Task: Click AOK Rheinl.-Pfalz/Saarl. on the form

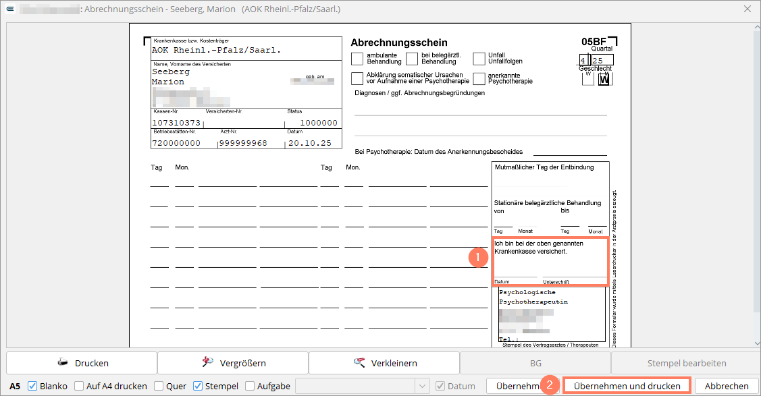Action: (x=217, y=50)
